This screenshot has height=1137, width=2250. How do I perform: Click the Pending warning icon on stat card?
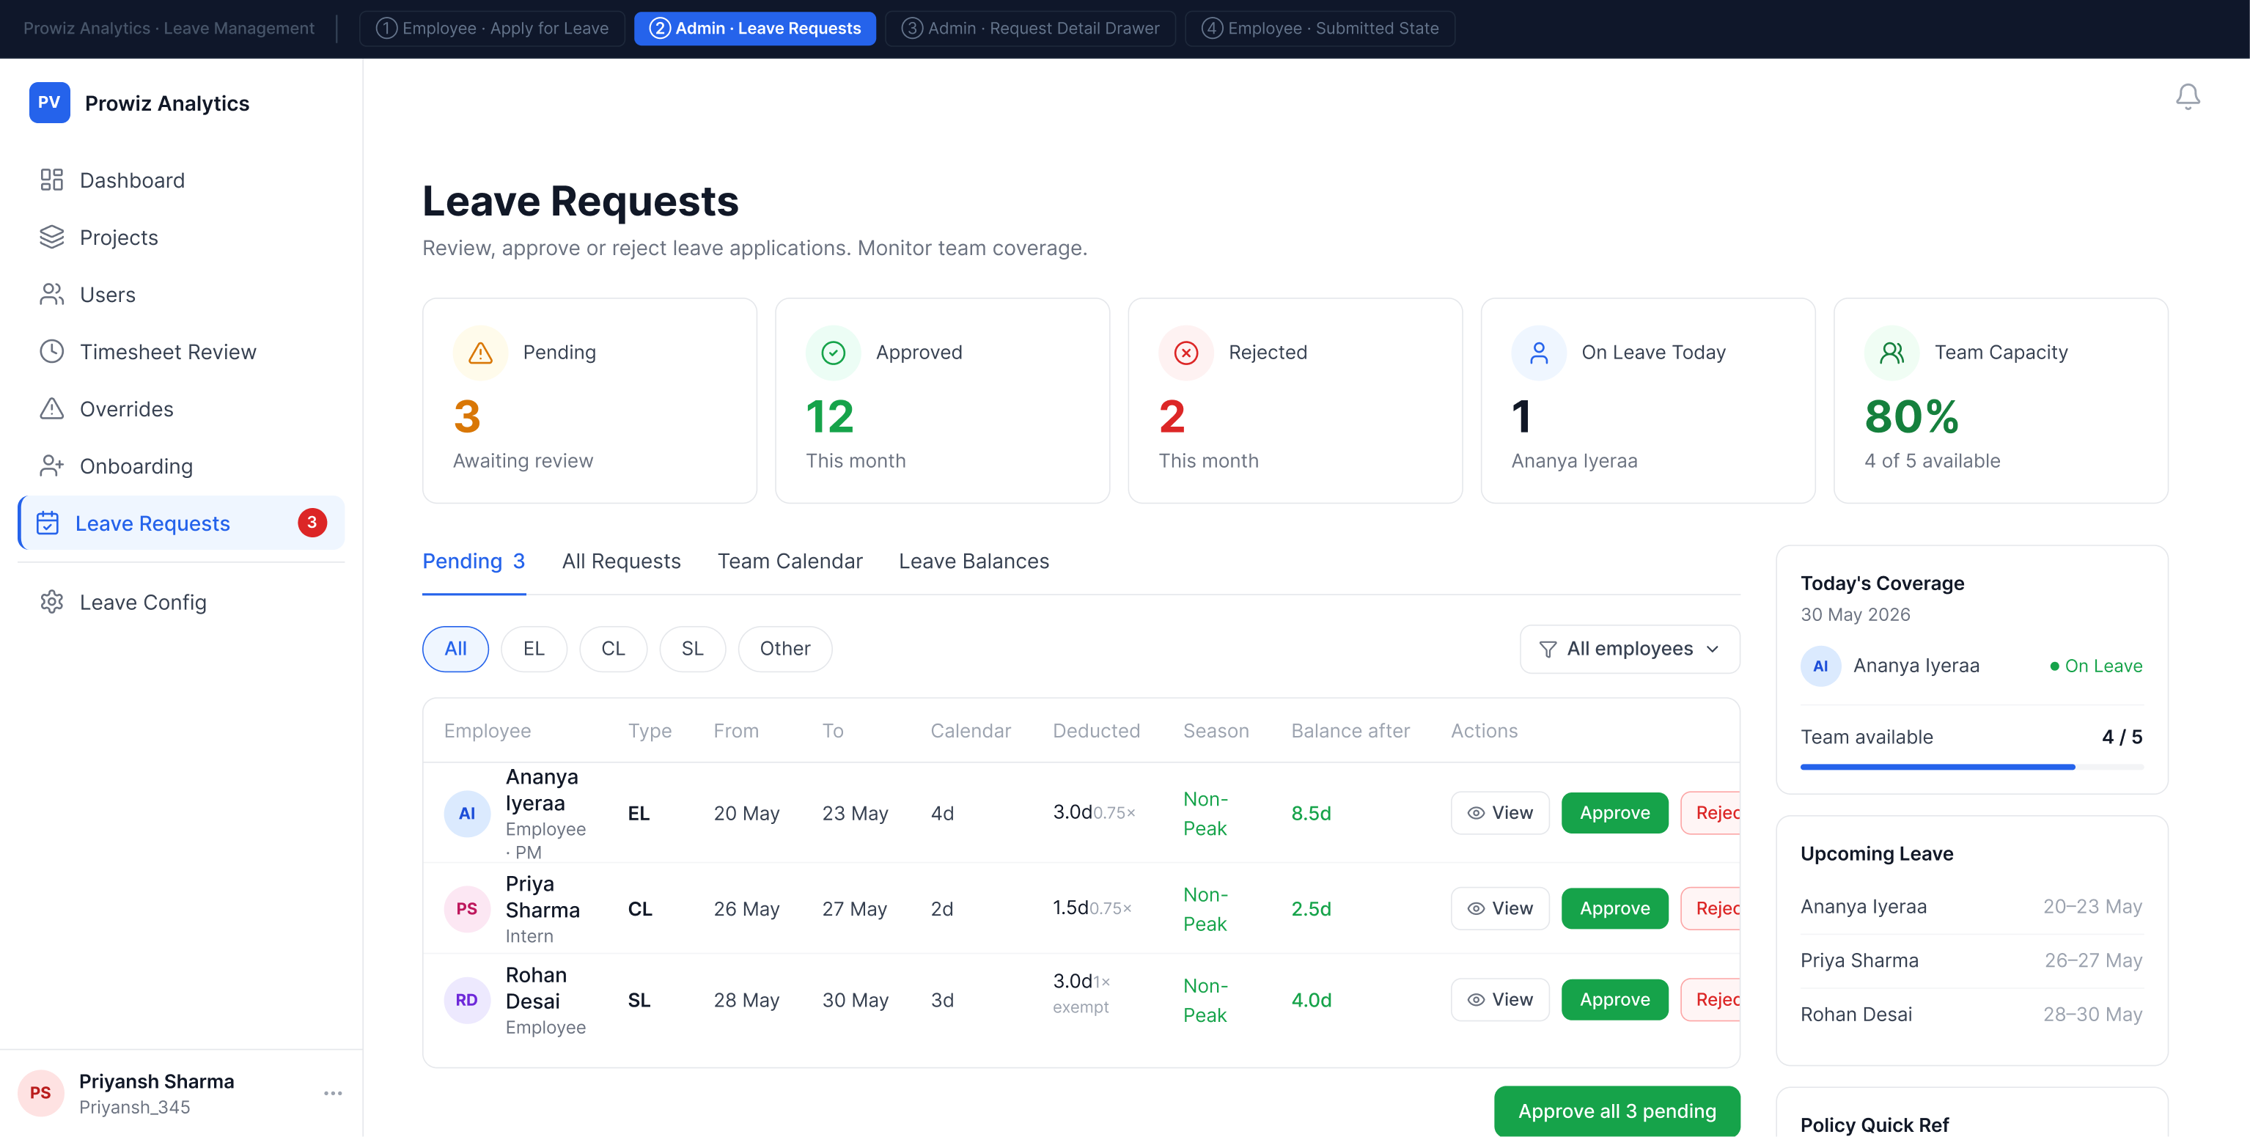[480, 353]
